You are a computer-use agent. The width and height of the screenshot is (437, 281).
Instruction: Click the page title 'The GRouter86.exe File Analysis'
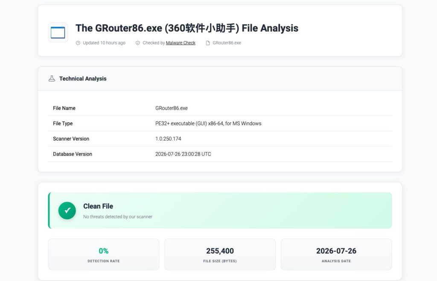187,28
